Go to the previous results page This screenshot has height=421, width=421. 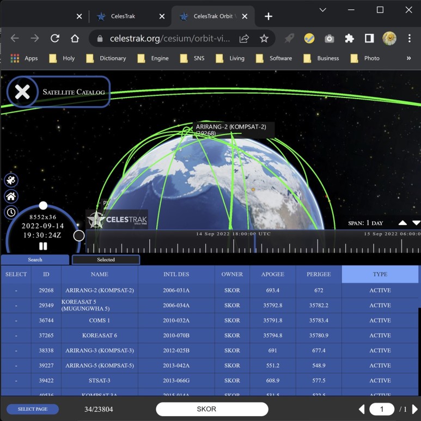(362, 409)
